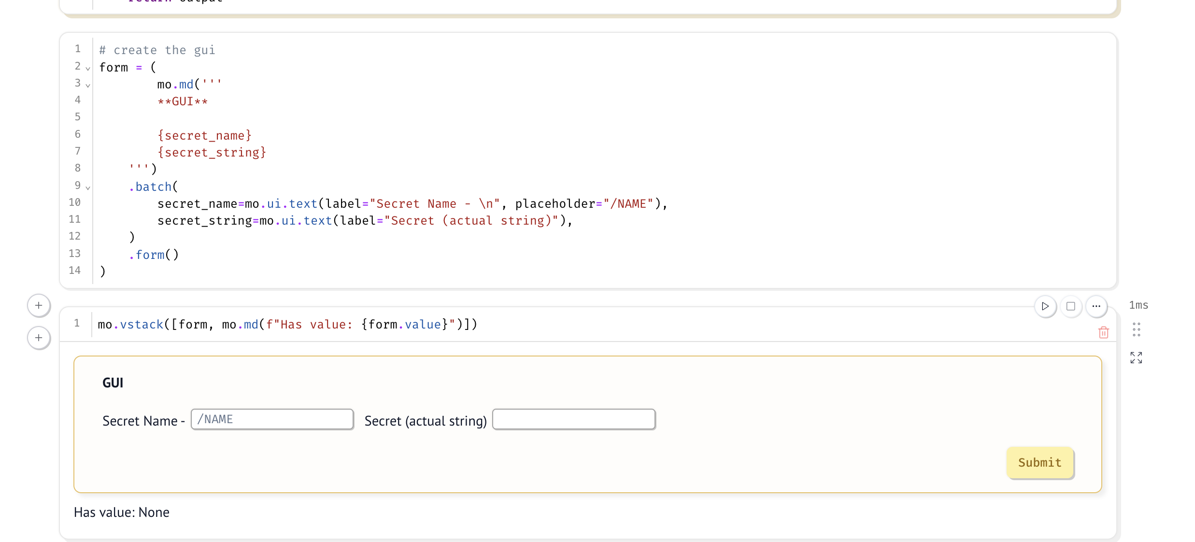
Task: Click the stop execution square icon
Action: (1071, 306)
